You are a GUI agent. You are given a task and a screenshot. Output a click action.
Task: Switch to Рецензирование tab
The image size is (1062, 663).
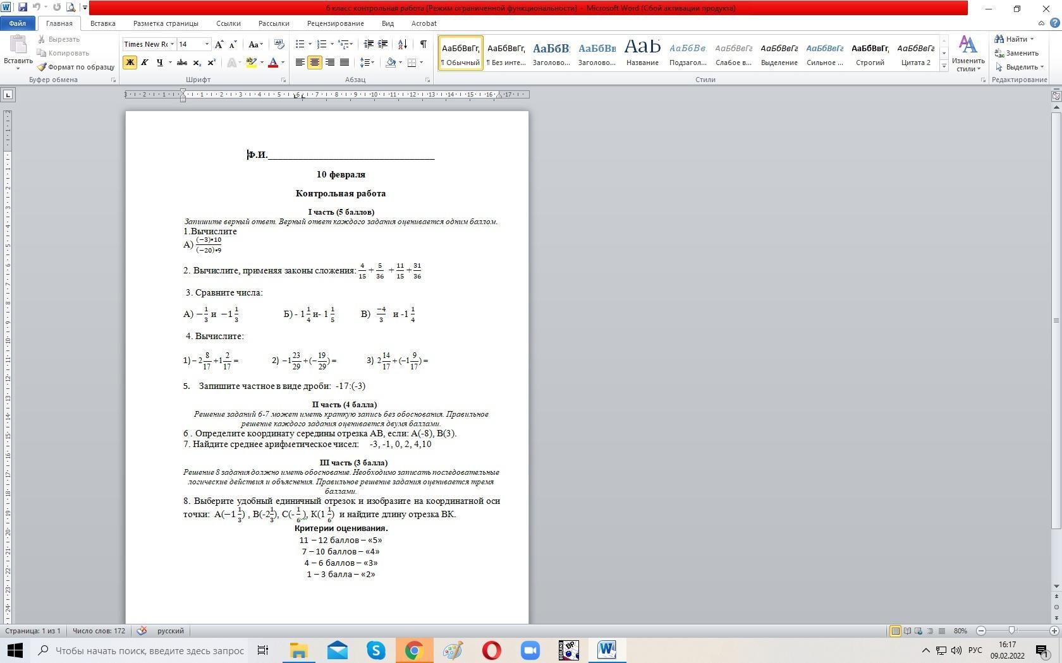tap(335, 23)
